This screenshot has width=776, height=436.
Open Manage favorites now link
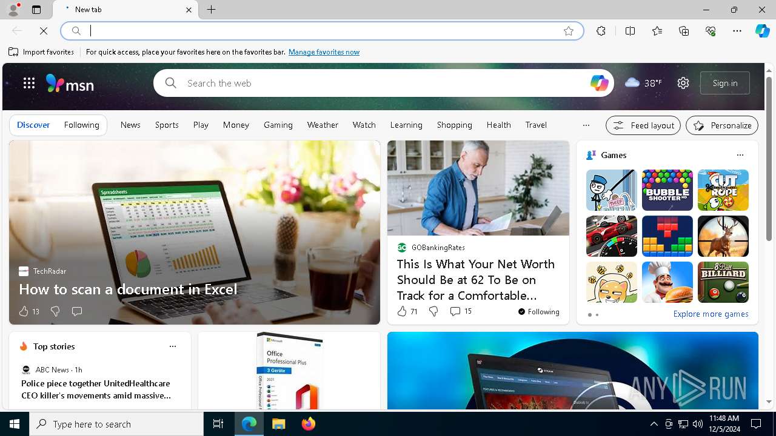324,52
